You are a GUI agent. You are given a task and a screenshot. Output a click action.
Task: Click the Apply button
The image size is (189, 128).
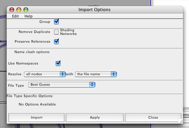coord(95,118)
